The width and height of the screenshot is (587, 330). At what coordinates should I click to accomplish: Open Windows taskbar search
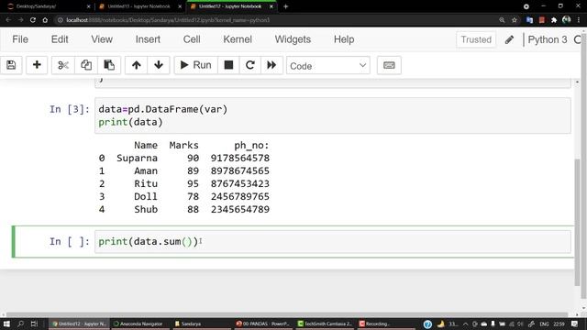(20, 324)
